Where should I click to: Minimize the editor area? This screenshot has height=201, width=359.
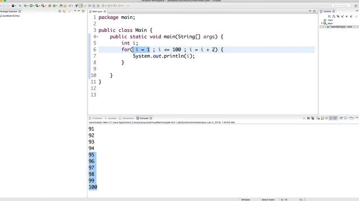[310, 11]
